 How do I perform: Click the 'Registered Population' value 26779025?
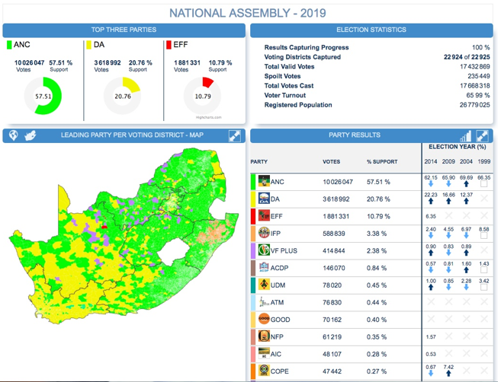pos(474,105)
